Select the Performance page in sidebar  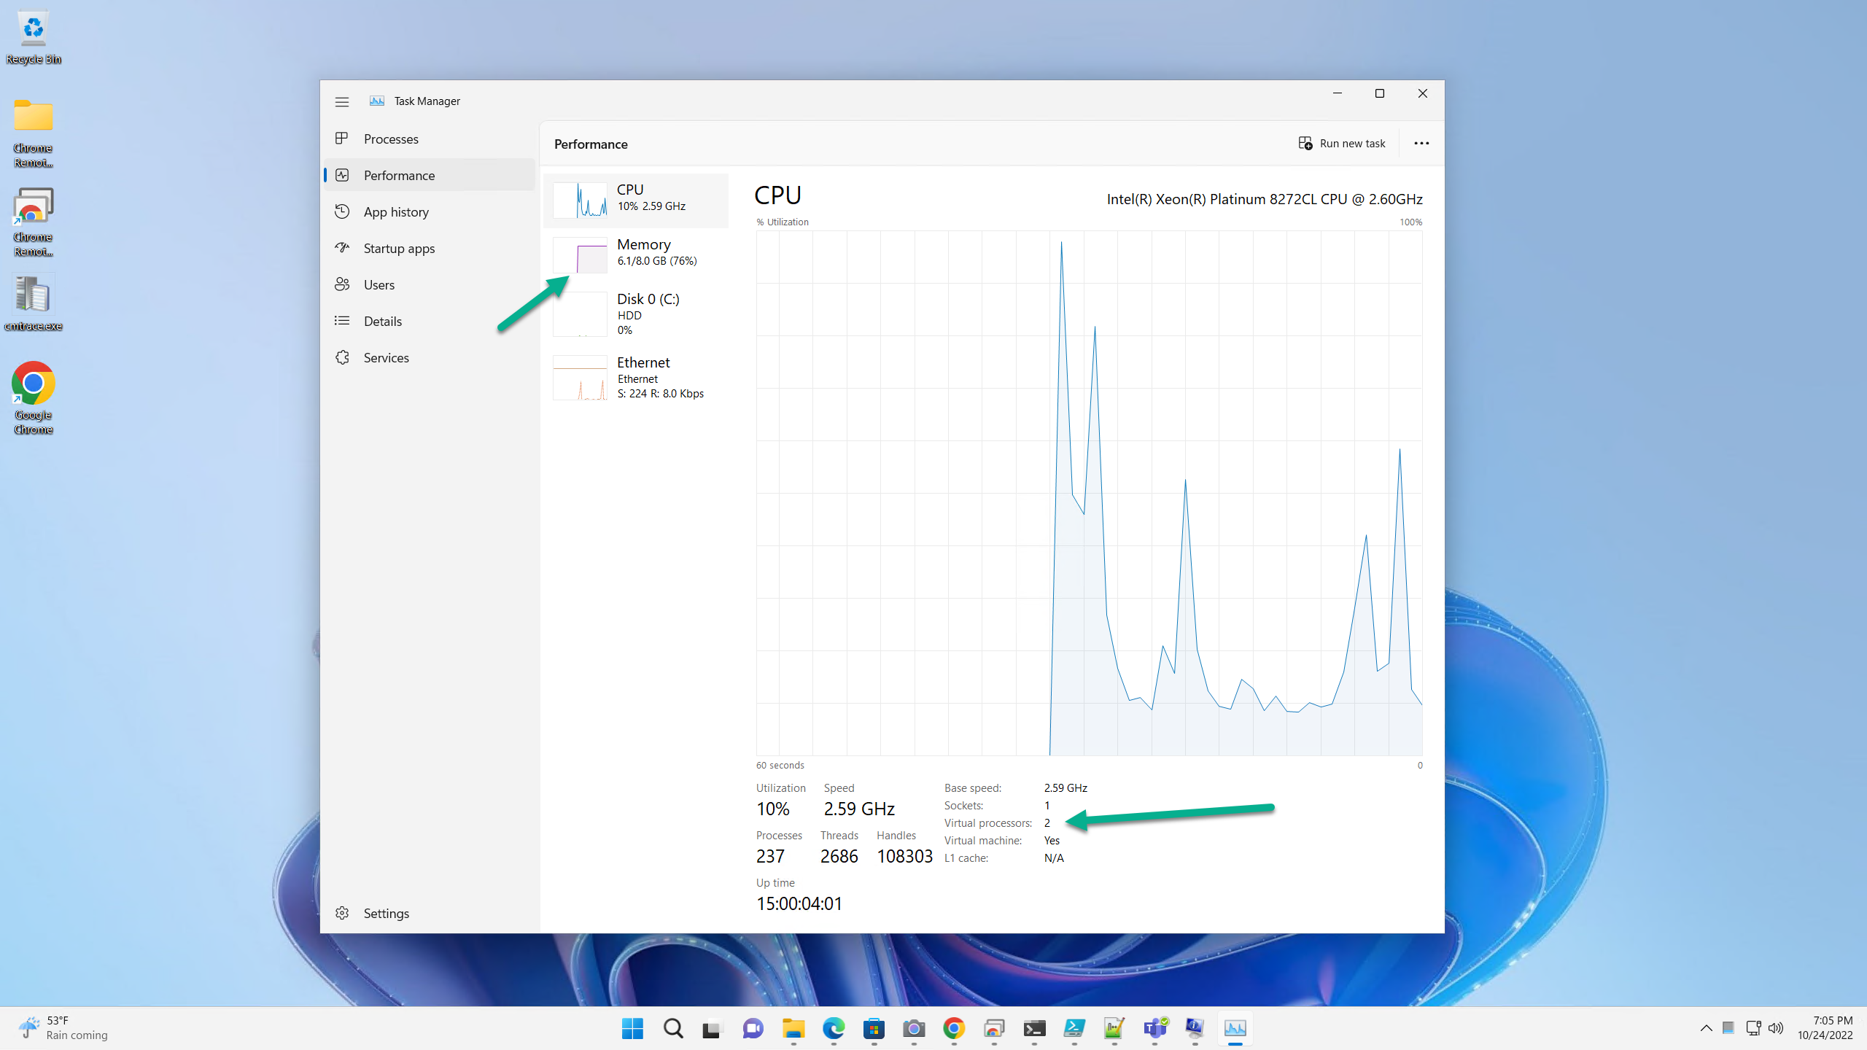point(430,175)
